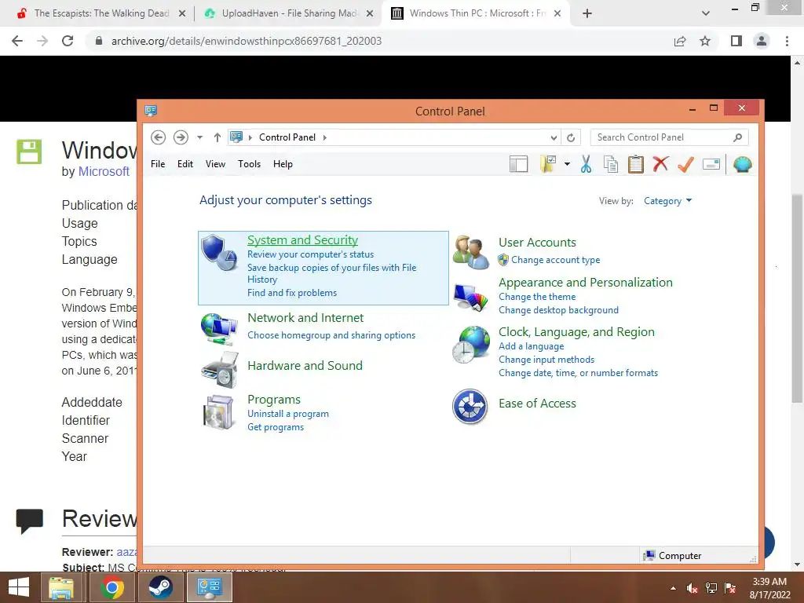Viewport: 804px width, 603px height.
Task: Click Find and fix problems
Action: [292, 293]
